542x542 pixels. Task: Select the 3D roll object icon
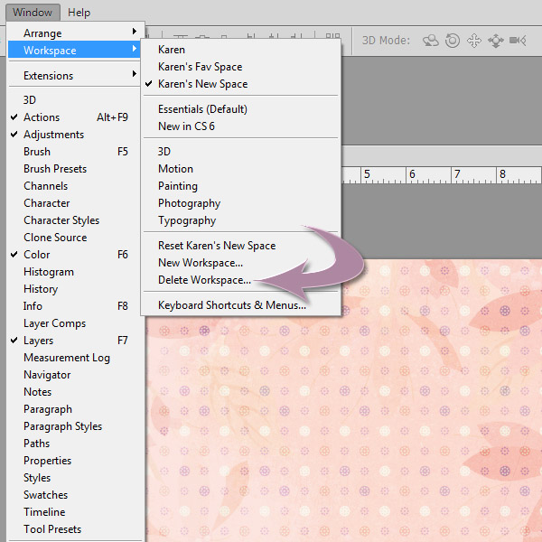[453, 41]
